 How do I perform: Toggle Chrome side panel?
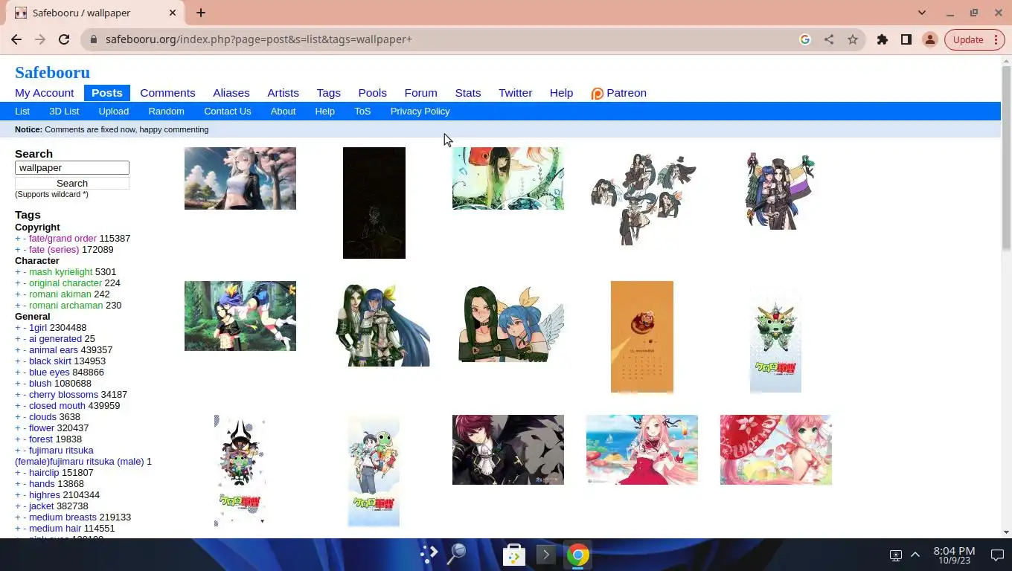[x=906, y=39]
